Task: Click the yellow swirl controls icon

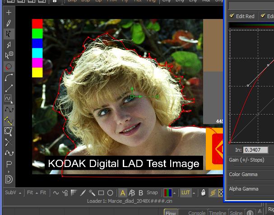Action: (x=213, y=193)
